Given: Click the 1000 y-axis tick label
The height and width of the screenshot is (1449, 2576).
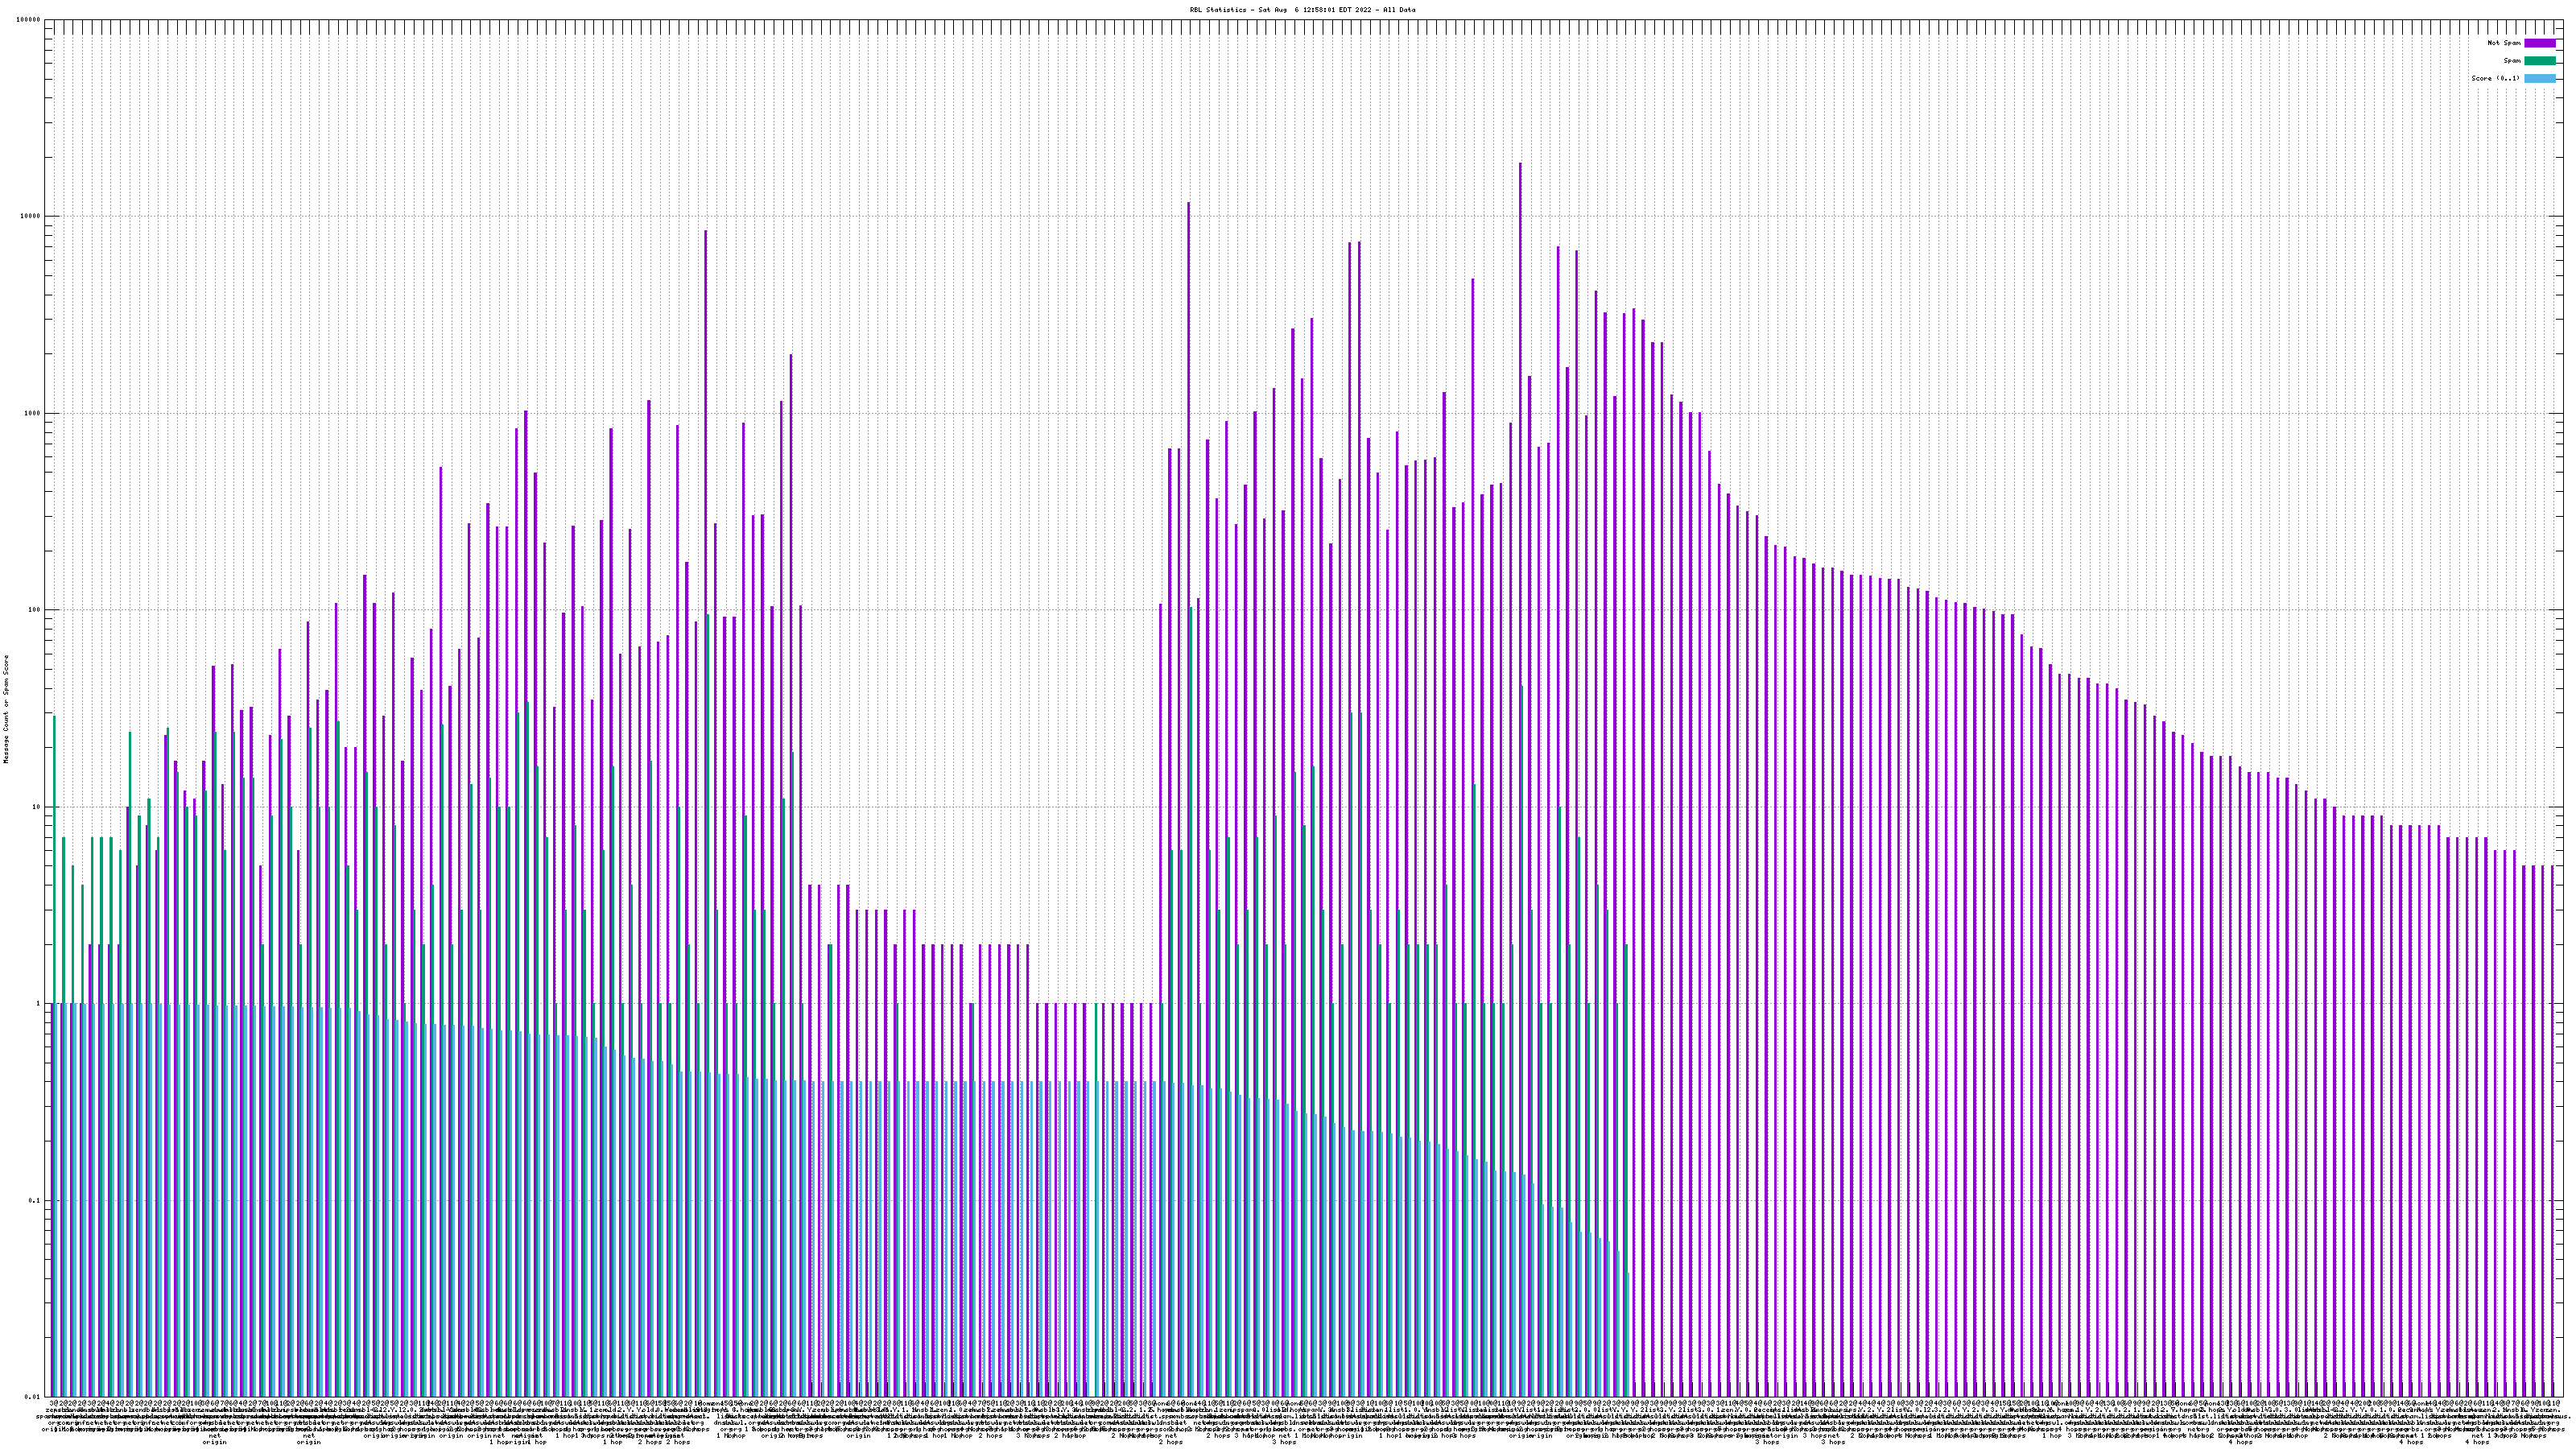Looking at the screenshot, I should click(33, 414).
